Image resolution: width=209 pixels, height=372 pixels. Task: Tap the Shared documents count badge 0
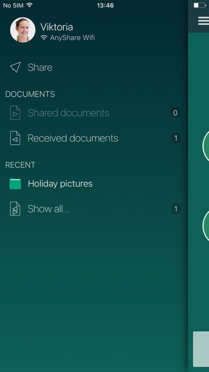point(175,113)
